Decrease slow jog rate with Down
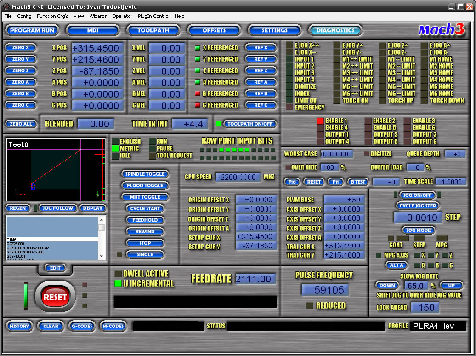The image size is (476, 356). (x=387, y=286)
